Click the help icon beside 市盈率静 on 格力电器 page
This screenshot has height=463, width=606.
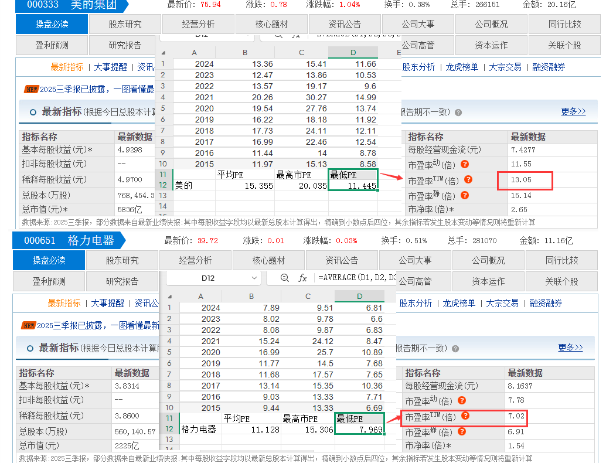(462, 432)
